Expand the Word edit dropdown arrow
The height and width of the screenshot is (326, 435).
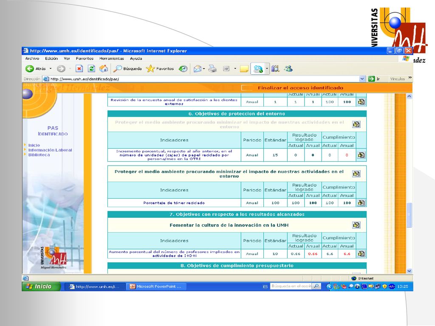[x=235, y=68]
